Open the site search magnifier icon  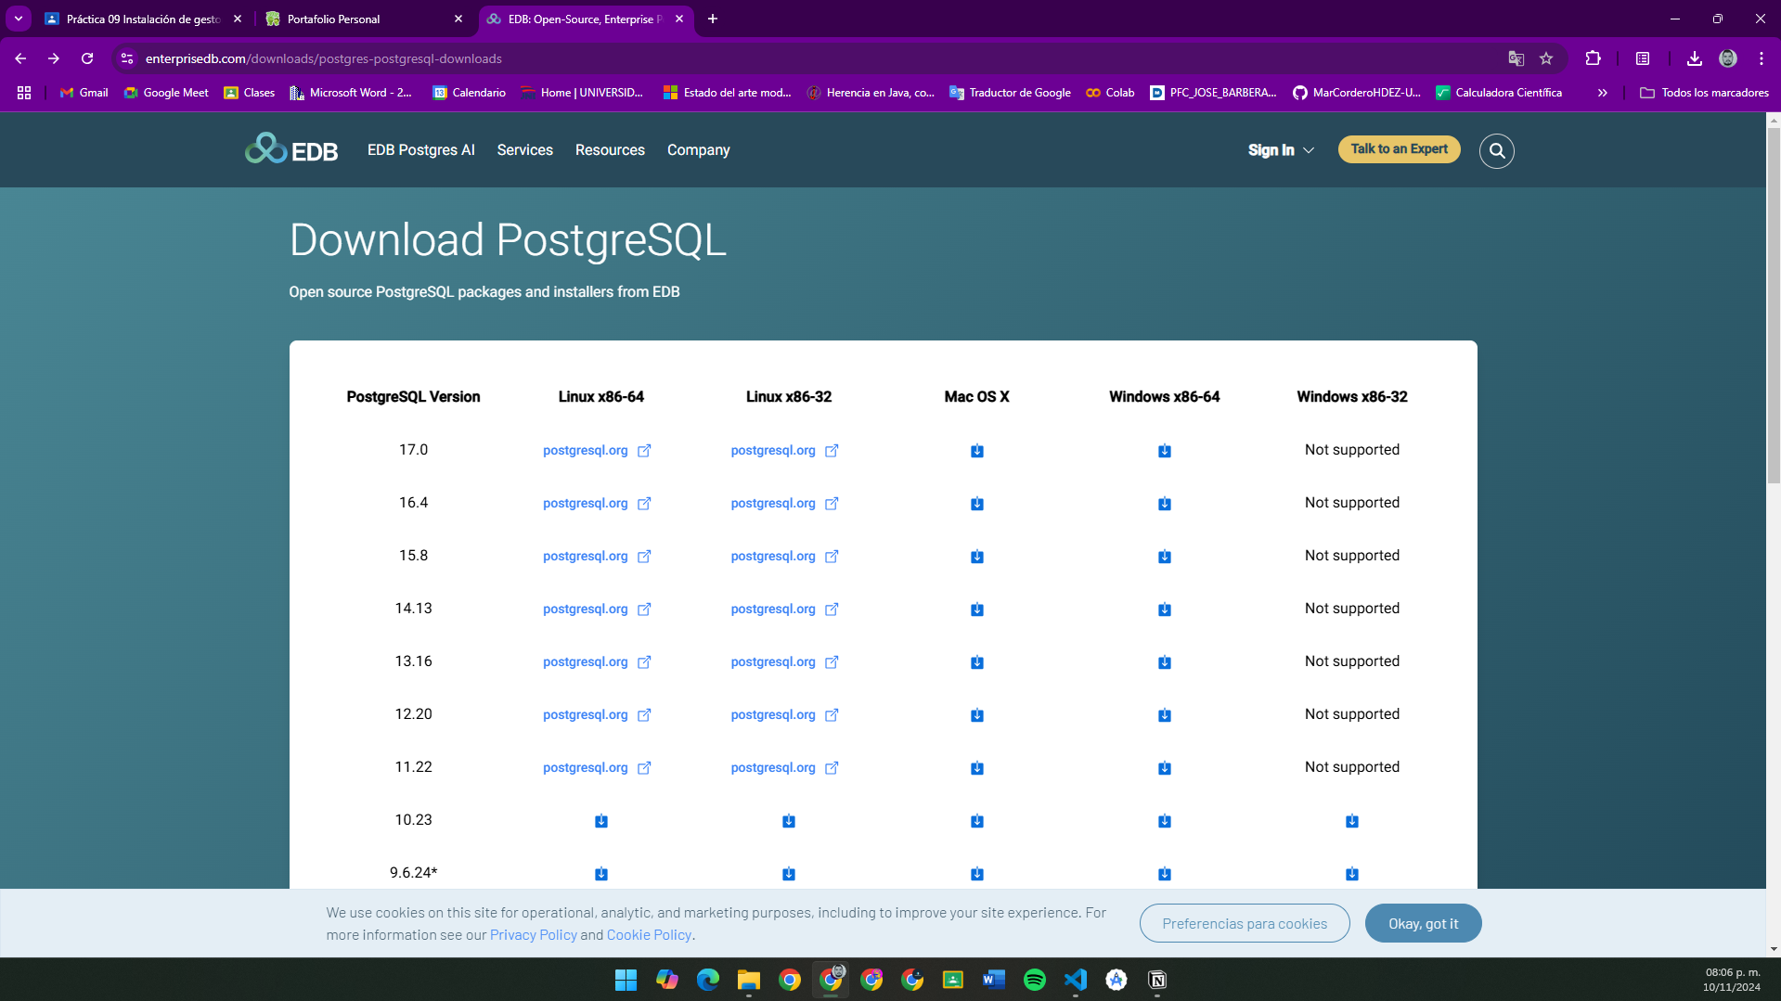tap(1496, 150)
